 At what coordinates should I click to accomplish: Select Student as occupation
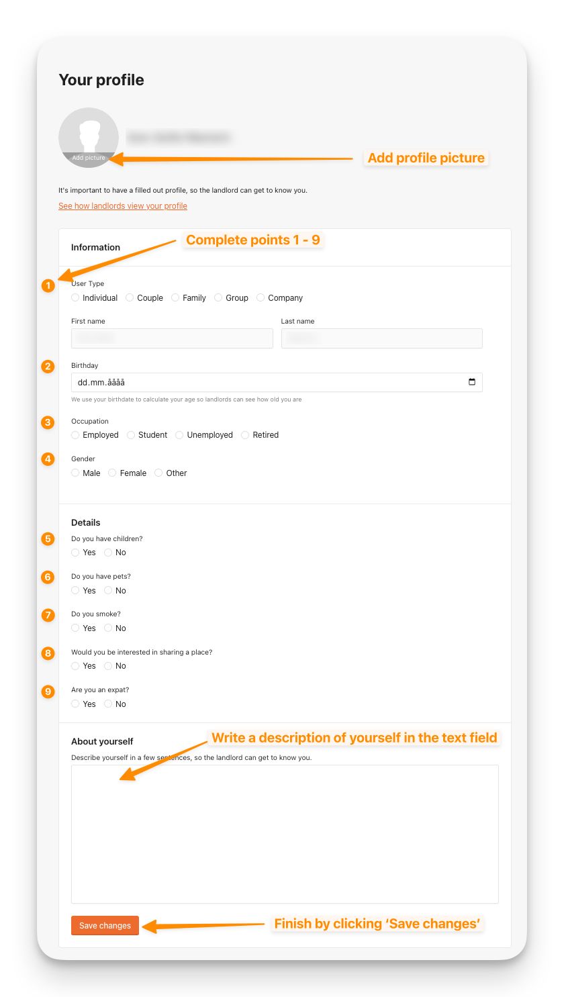[132, 435]
